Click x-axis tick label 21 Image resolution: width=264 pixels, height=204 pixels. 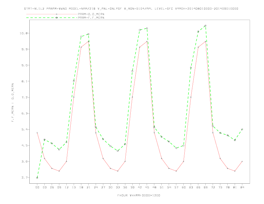[x=88, y=187]
